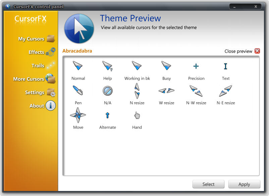The image size is (269, 196).
Task: Click the Hand cursor icon
Action: pos(137,115)
